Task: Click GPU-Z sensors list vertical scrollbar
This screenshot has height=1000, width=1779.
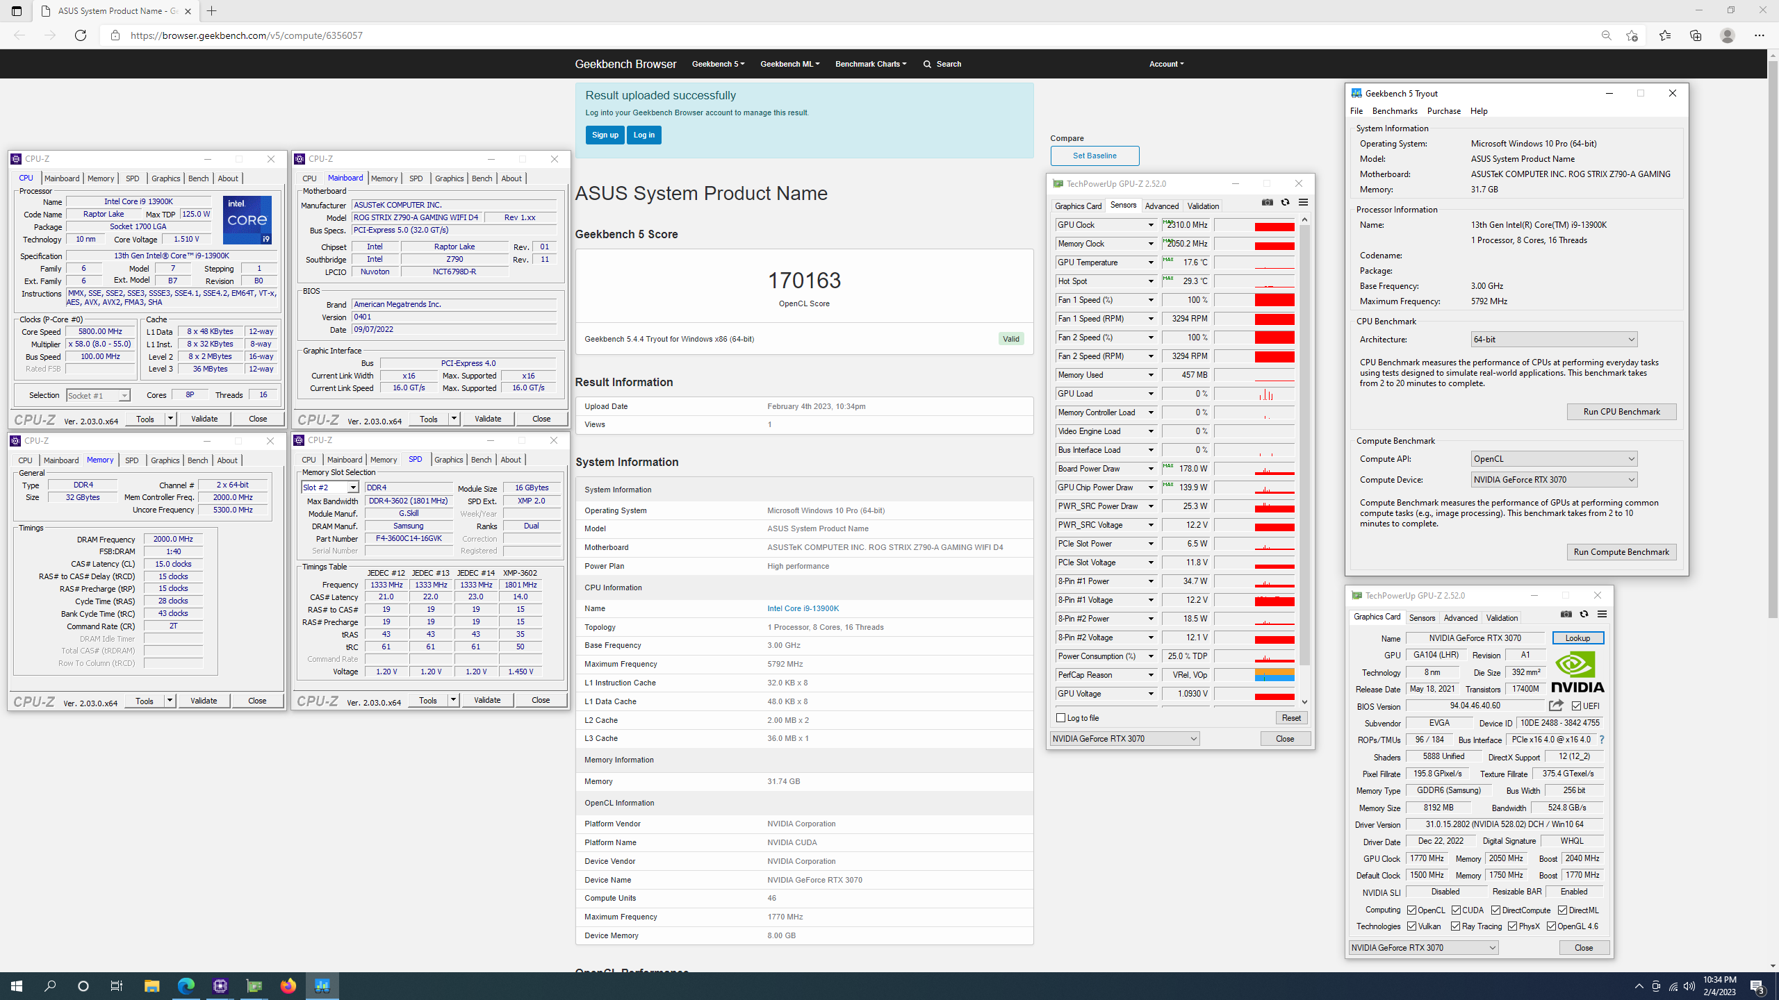Action: click(x=1304, y=445)
